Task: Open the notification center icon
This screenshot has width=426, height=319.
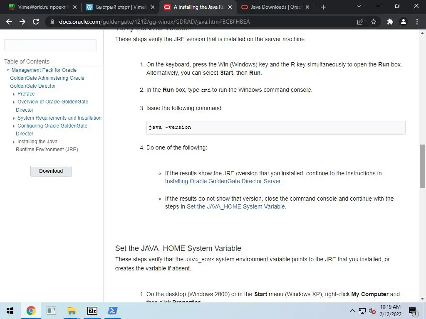Action: click(x=413, y=311)
